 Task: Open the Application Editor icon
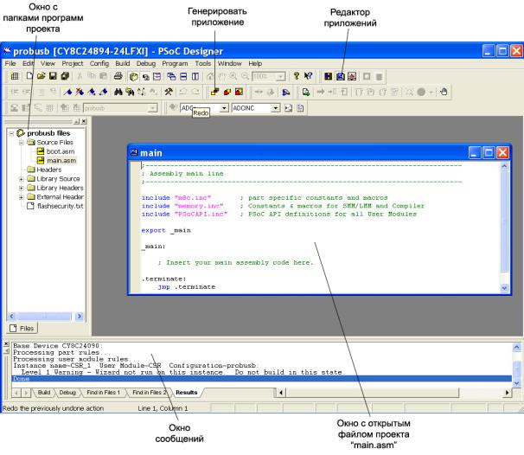[x=340, y=76]
